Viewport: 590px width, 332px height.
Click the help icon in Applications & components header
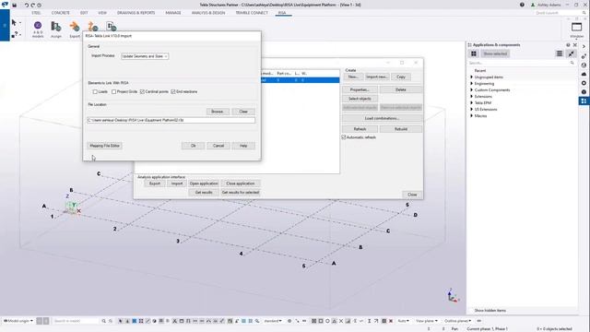click(568, 45)
